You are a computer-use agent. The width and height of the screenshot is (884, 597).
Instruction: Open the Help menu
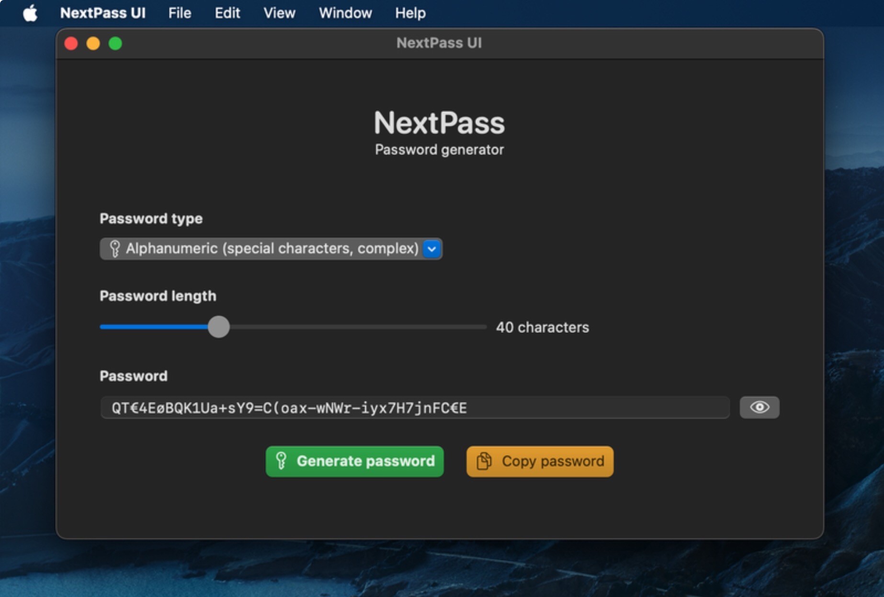[410, 13]
